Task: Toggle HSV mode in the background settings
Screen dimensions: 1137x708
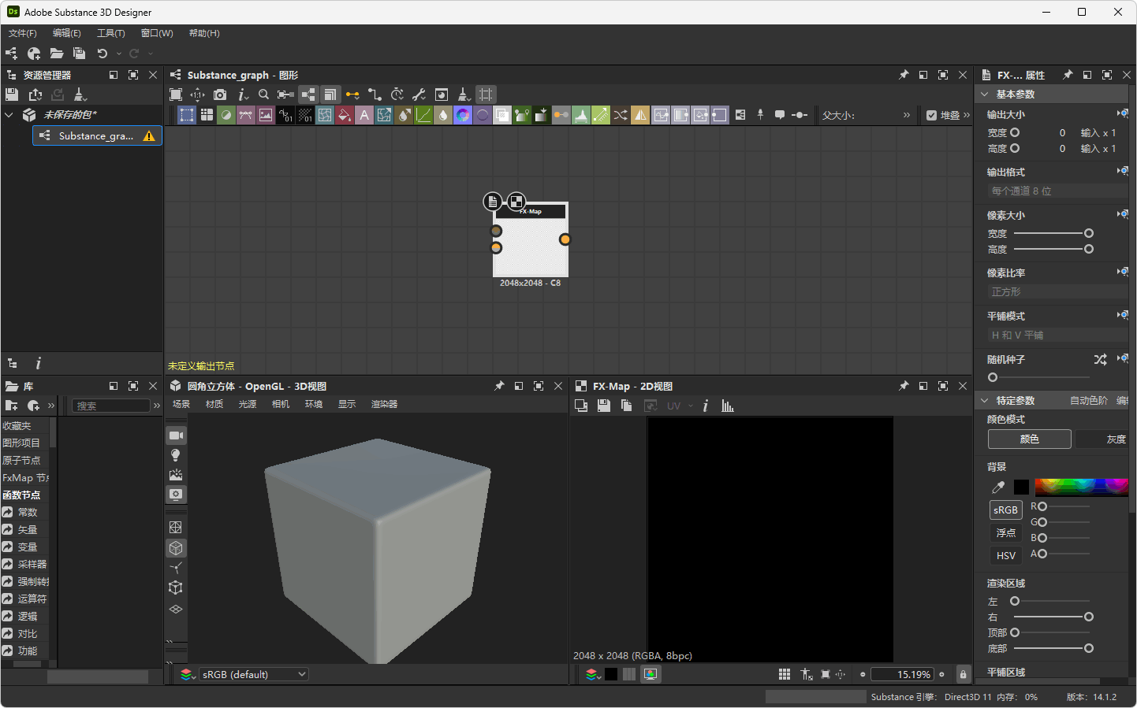Action: click(x=1005, y=555)
